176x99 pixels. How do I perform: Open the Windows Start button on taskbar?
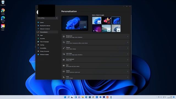coord(65,97)
